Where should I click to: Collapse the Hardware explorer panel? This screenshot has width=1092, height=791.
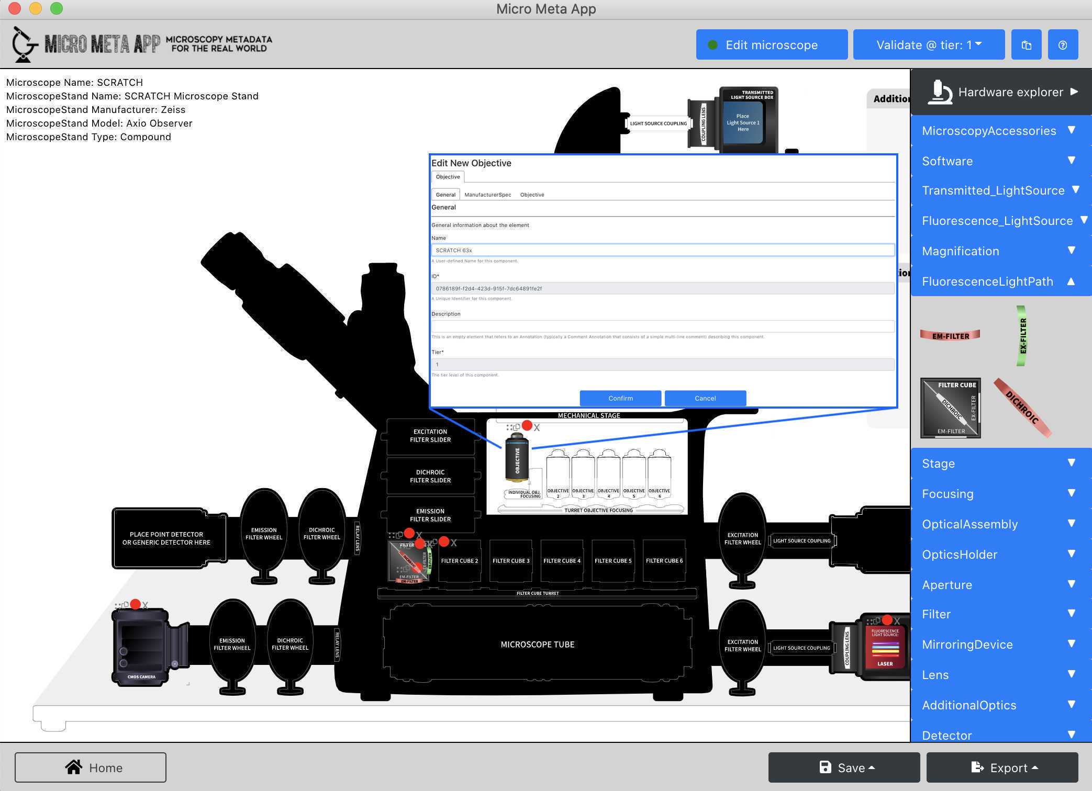point(1001,92)
